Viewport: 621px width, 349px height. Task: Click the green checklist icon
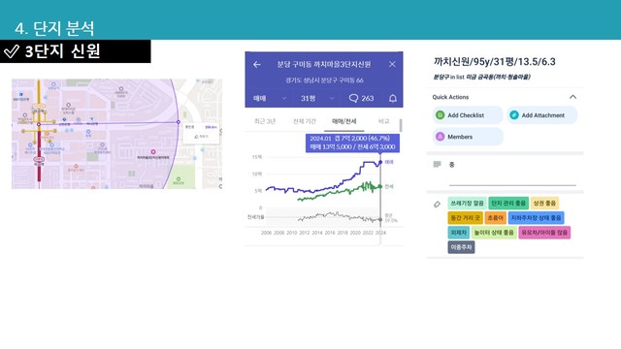point(440,115)
